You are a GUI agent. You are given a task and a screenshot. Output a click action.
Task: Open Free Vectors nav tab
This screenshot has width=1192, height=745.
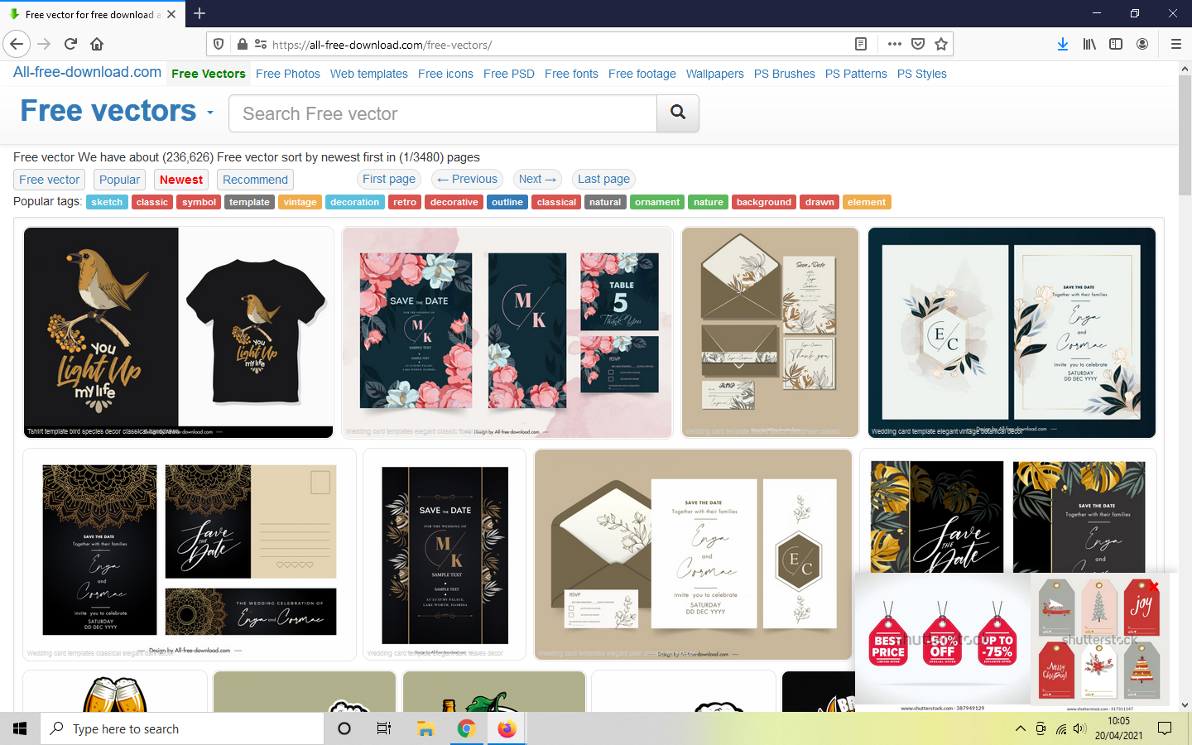(x=209, y=74)
